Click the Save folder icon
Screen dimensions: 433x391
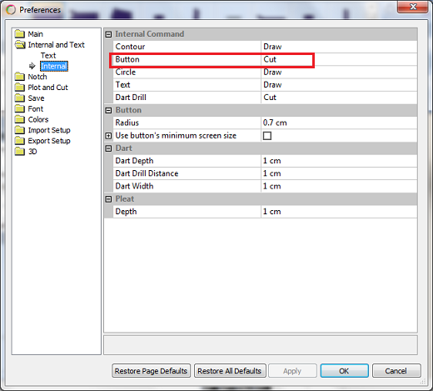tap(20, 98)
